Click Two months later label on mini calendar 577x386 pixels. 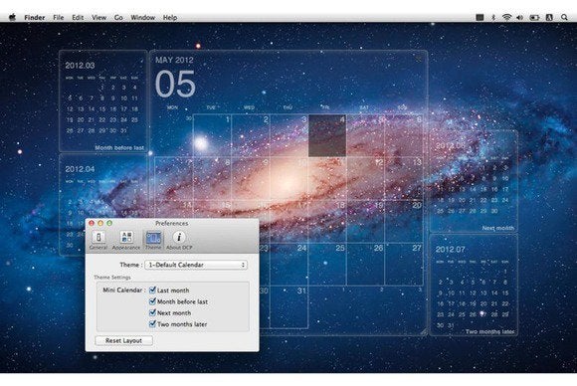pos(489,331)
